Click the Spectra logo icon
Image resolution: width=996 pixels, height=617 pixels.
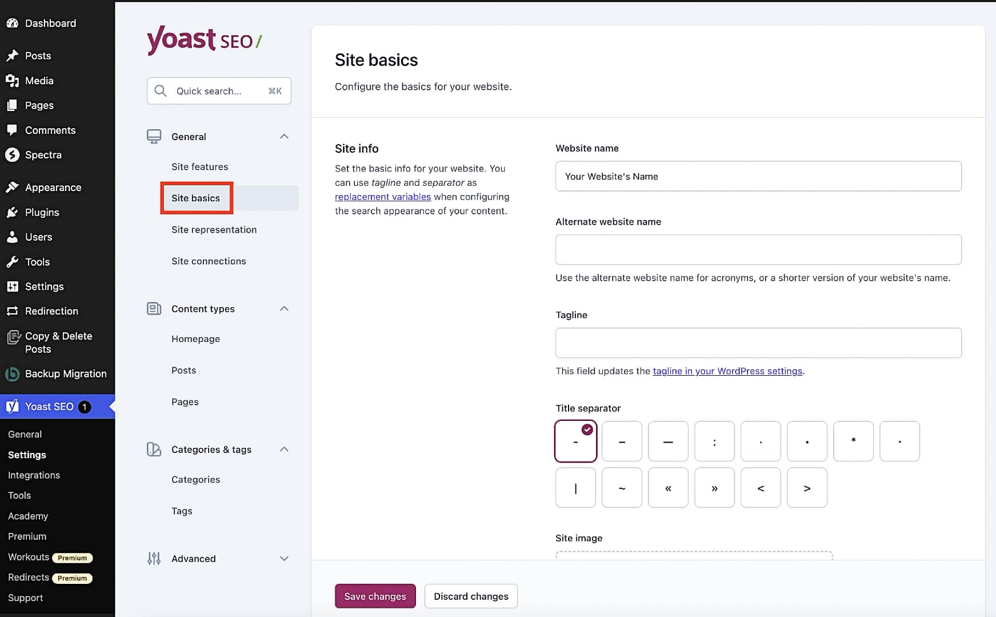[x=12, y=154]
